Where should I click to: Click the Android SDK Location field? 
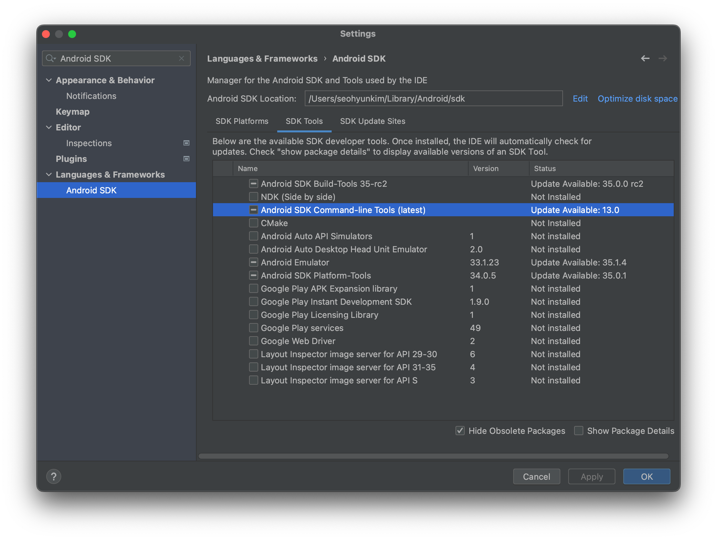click(433, 99)
